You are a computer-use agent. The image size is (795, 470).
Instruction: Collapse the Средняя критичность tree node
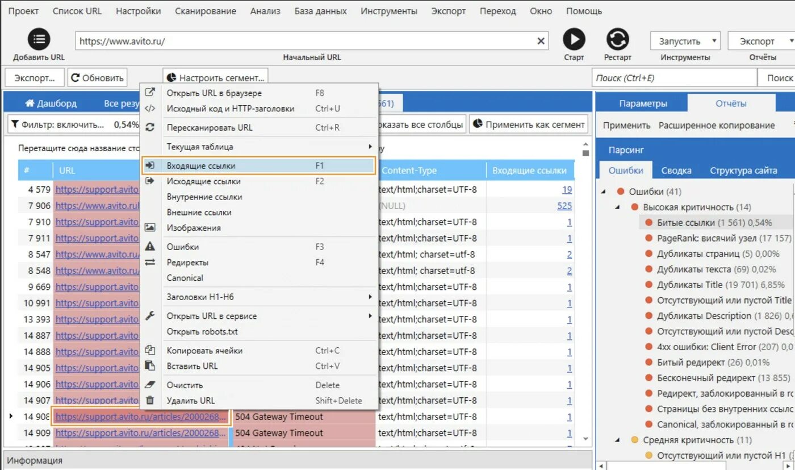pos(617,440)
